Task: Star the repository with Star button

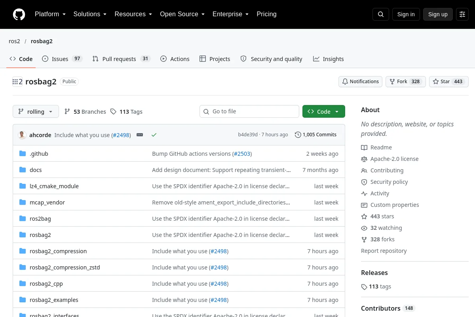Action: pos(449,82)
